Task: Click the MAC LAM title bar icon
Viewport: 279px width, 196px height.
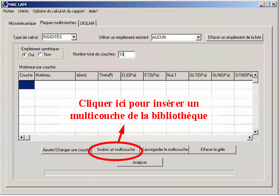Action: [x=5, y=4]
